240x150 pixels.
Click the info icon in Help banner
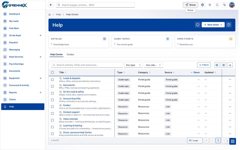197,25
